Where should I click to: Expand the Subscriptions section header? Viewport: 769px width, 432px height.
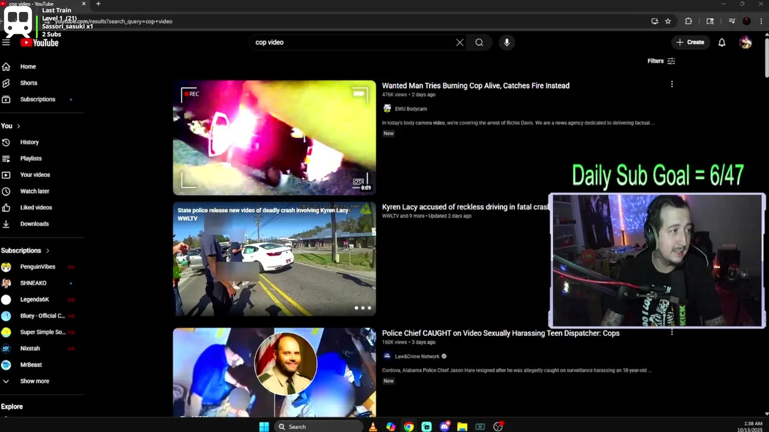[x=25, y=250]
